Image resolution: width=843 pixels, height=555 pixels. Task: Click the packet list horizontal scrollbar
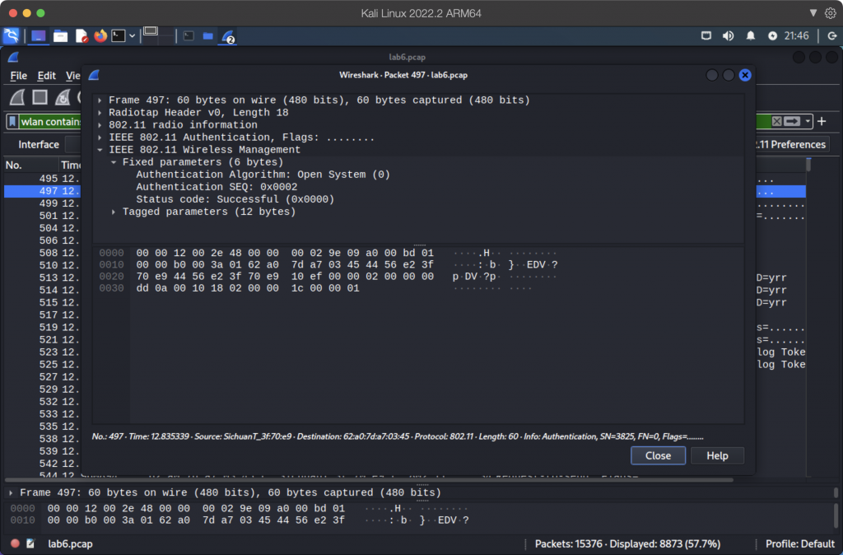369,479
